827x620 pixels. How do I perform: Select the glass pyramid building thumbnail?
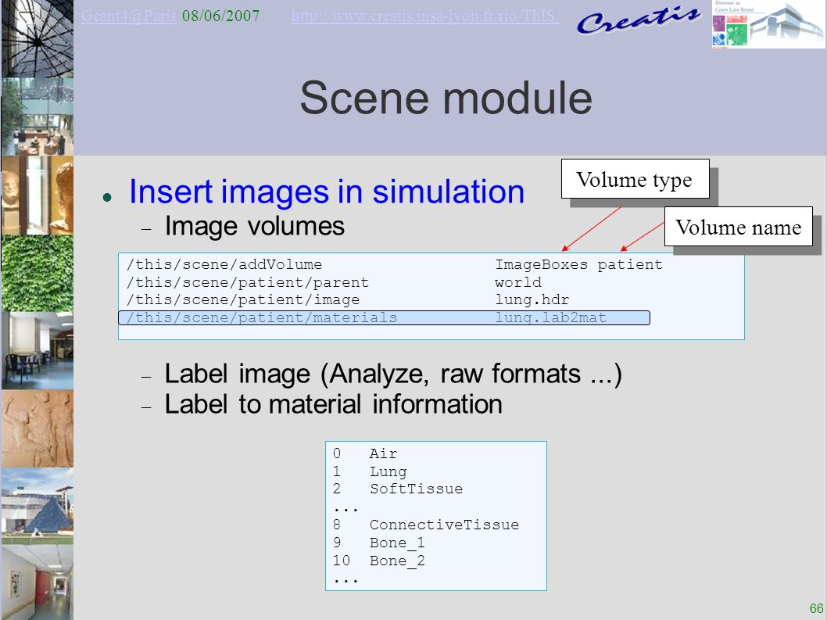[x=37, y=506]
